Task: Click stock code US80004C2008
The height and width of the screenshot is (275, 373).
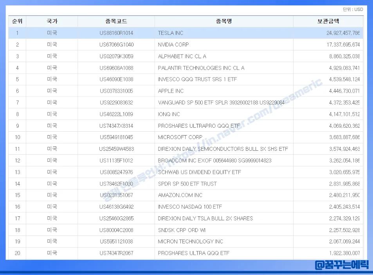Action: 116,230
